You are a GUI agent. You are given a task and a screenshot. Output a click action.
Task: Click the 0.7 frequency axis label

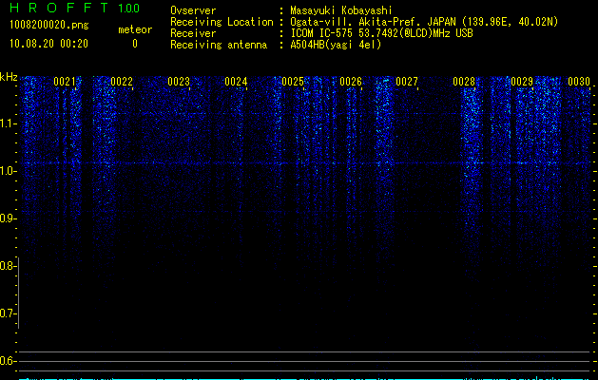(x=8, y=313)
